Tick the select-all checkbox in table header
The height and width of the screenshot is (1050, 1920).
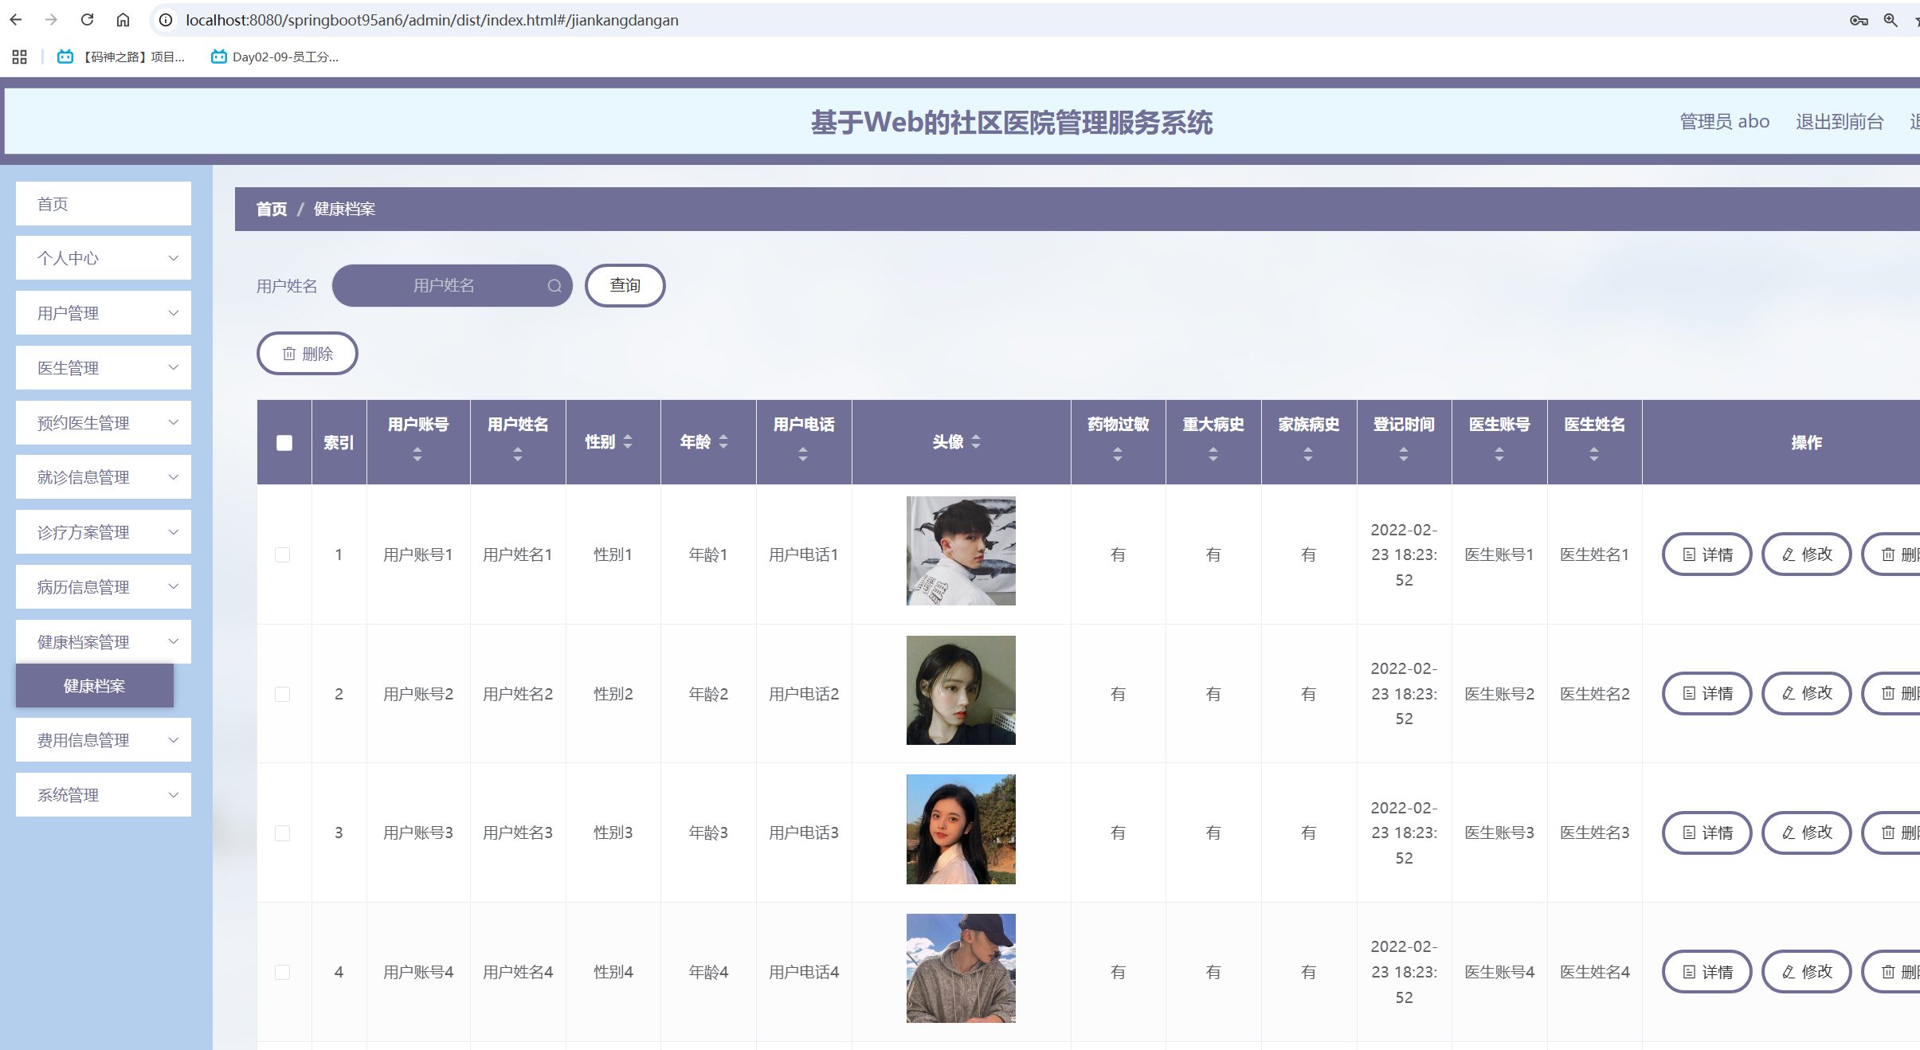pos(284,443)
